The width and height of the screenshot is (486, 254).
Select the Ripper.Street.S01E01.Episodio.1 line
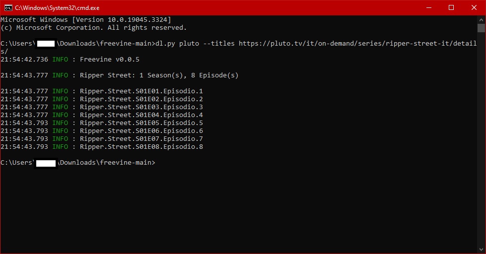point(141,91)
